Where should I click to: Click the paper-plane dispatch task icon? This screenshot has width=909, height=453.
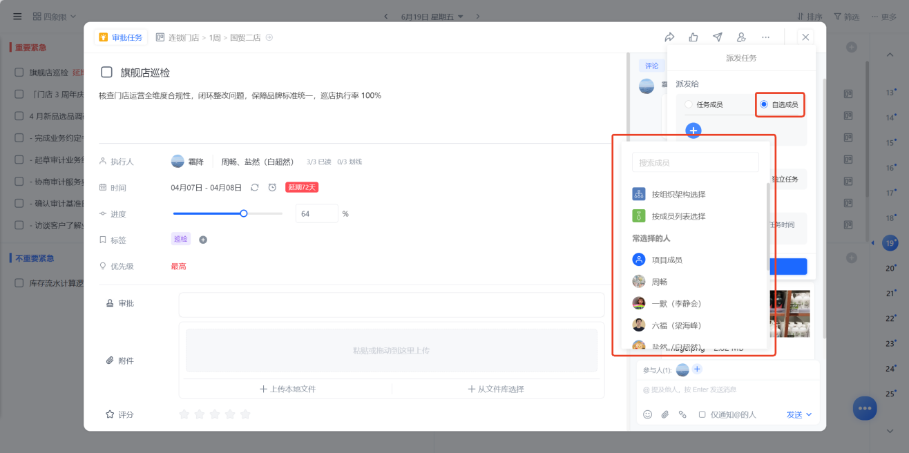point(718,37)
